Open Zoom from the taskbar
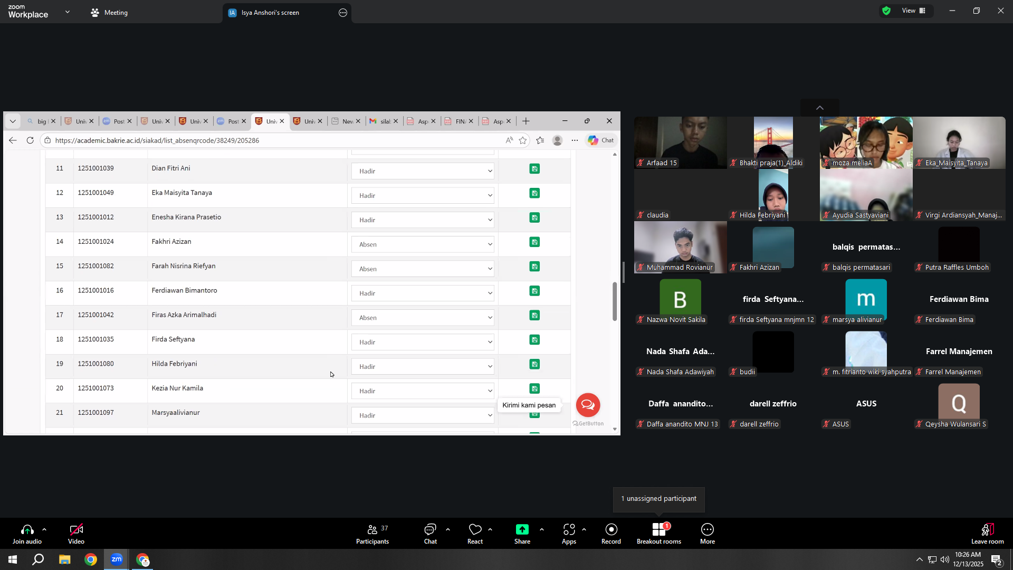 [117, 559]
